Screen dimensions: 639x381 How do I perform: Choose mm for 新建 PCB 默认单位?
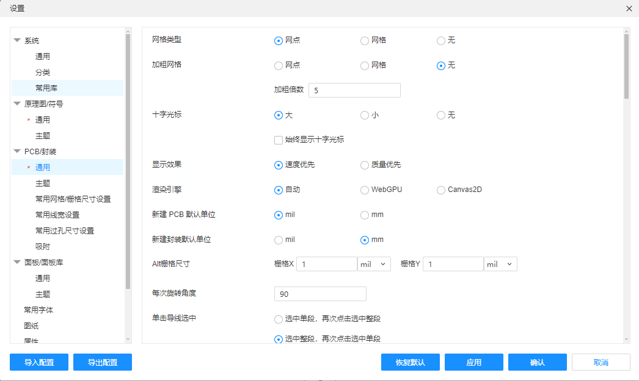[x=365, y=215]
